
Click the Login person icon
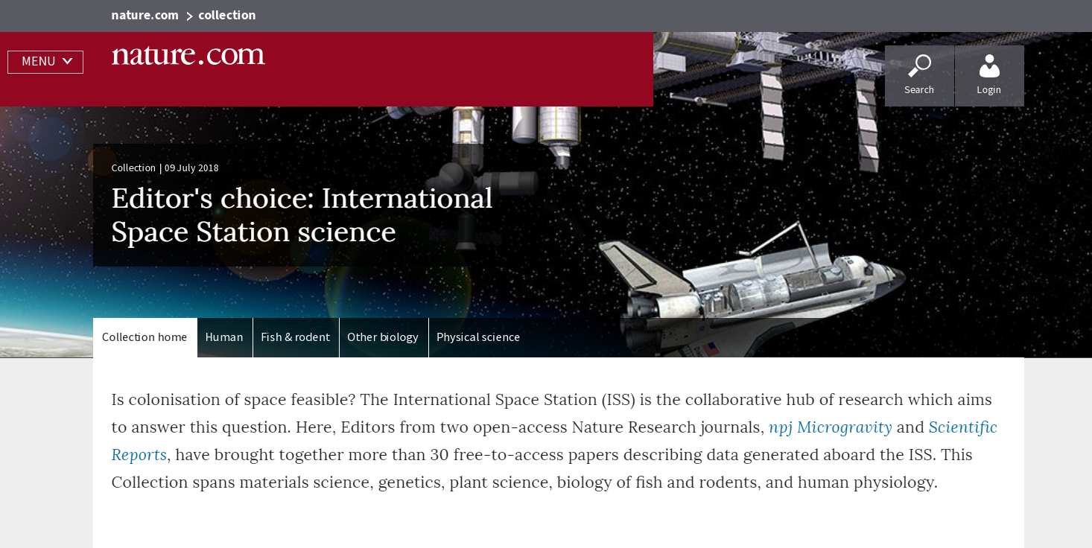pyautogui.click(x=989, y=66)
